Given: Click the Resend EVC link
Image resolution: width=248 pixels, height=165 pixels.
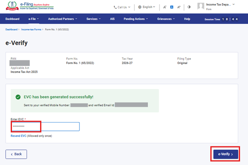Looking at the screenshot, I should pos(18,136).
